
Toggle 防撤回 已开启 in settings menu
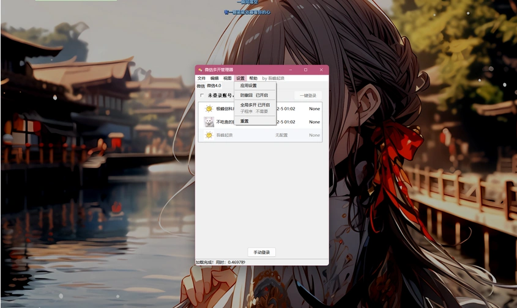click(254, 95)
